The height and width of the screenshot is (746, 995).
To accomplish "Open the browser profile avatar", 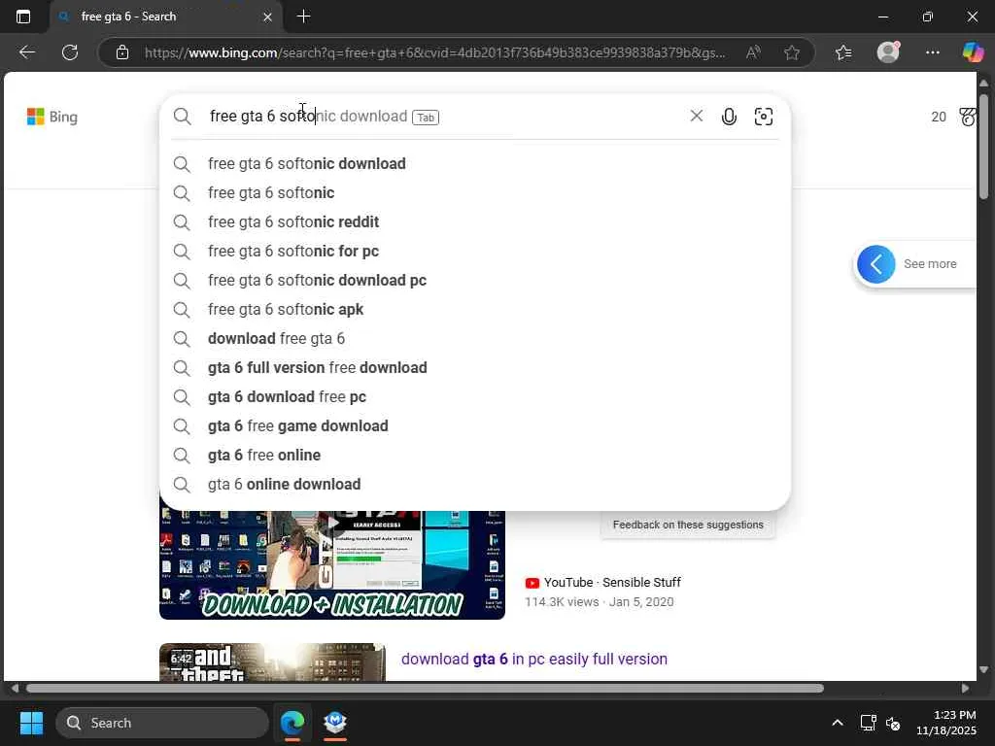I will 888,52.
